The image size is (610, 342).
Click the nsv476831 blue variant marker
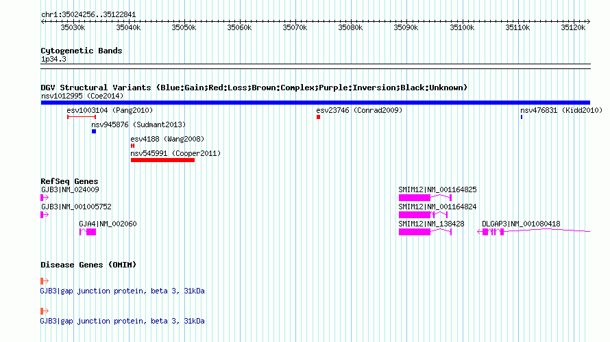[522, 117]
